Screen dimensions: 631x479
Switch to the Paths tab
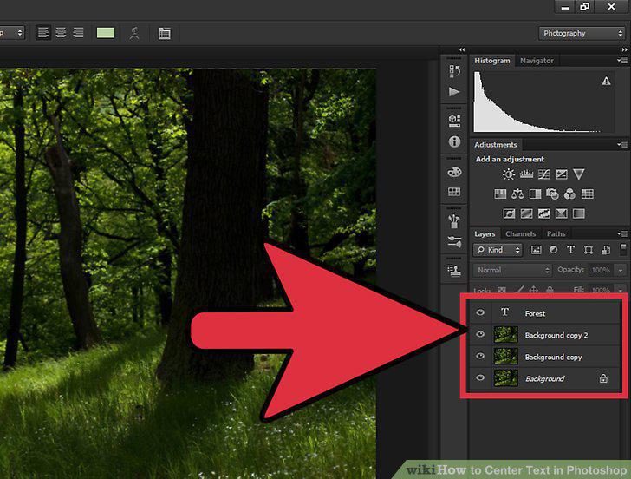556,234
